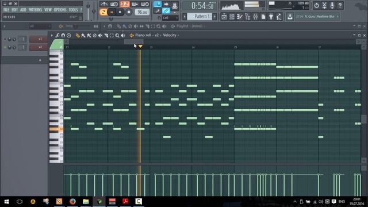Open the FILE menu

click(x=6, y=10)
